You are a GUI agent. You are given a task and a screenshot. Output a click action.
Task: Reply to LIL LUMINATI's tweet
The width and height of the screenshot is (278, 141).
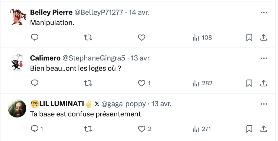pyautogui.click(x=37, y=129)
